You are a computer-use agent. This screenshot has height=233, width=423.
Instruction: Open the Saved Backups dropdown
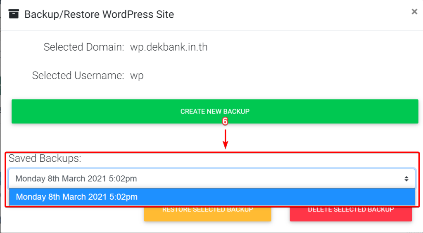click(212, 179)
